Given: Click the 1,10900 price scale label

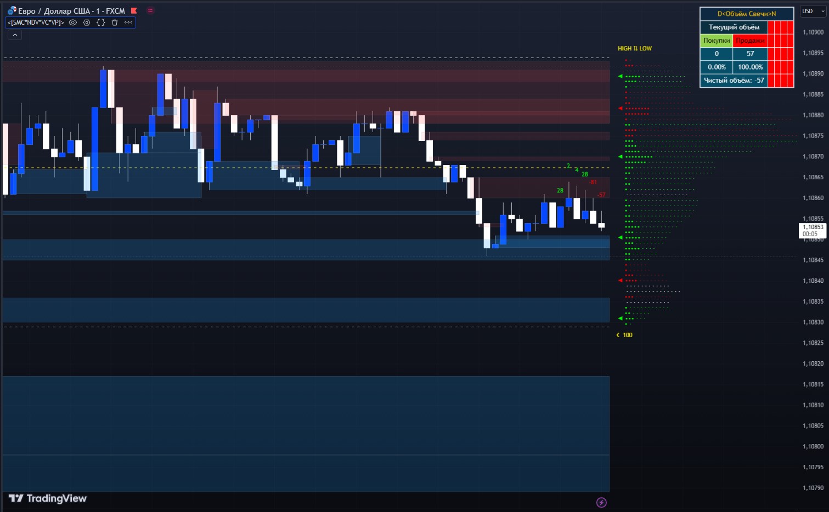Looking at the screenshot, I should point(813,32).
